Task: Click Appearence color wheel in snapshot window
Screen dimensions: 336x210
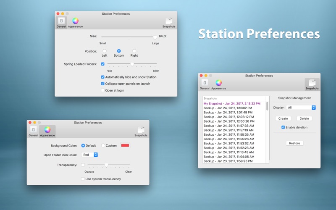Action: 218,83
